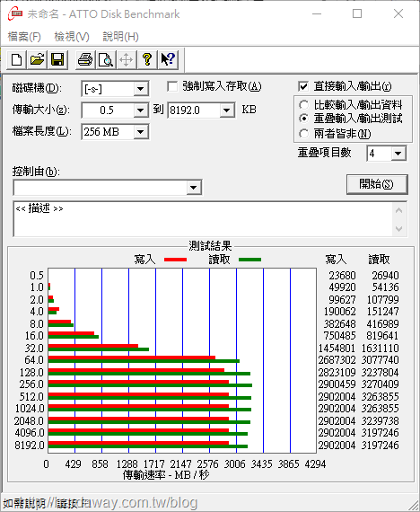
Task: Click description box scroll down arrow
Action: coord(398,228)
